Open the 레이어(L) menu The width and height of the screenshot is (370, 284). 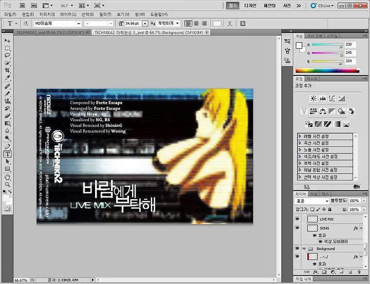[68, 14]
